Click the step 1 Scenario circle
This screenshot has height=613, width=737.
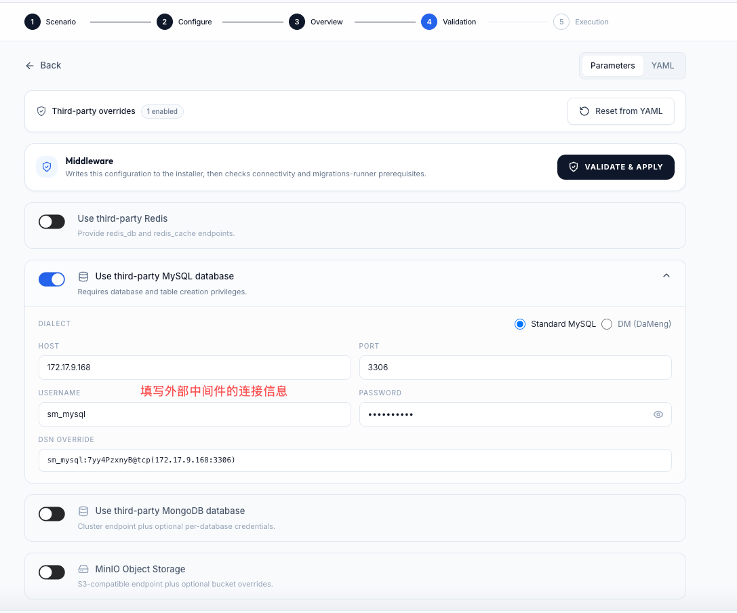pos(33,22)
